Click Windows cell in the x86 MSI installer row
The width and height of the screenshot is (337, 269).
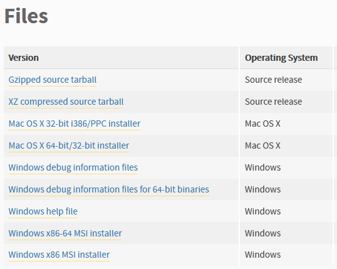262,255
